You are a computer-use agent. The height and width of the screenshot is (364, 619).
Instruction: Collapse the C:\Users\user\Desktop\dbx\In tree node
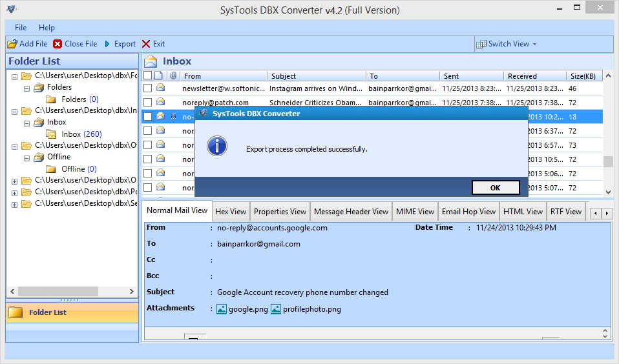click(15, 112)
